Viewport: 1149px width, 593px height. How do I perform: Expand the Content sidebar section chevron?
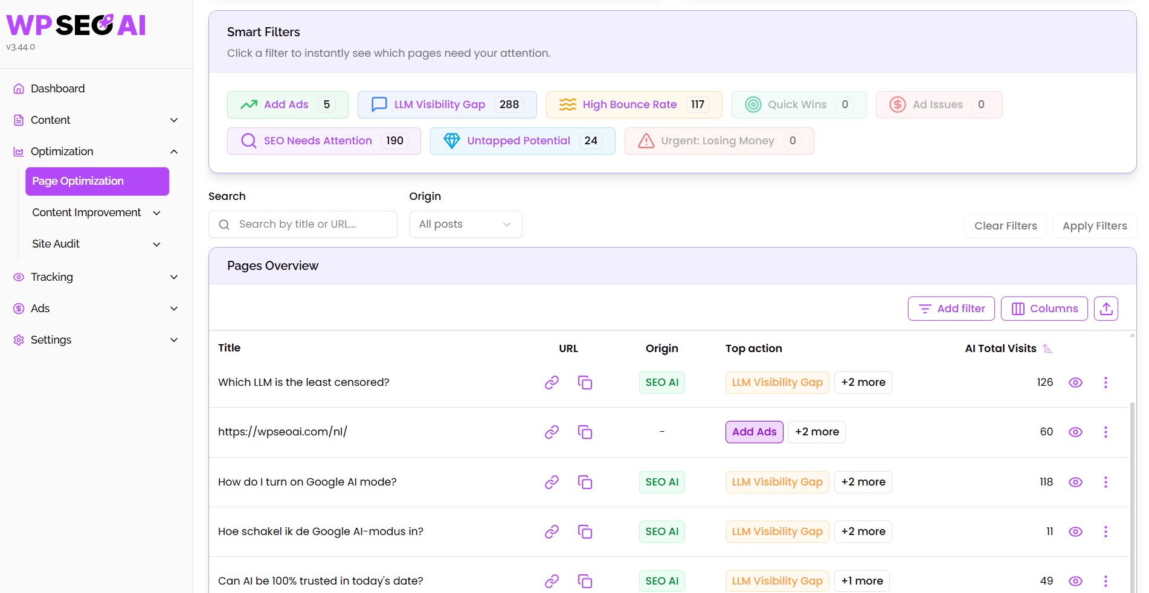coord(174,120)
